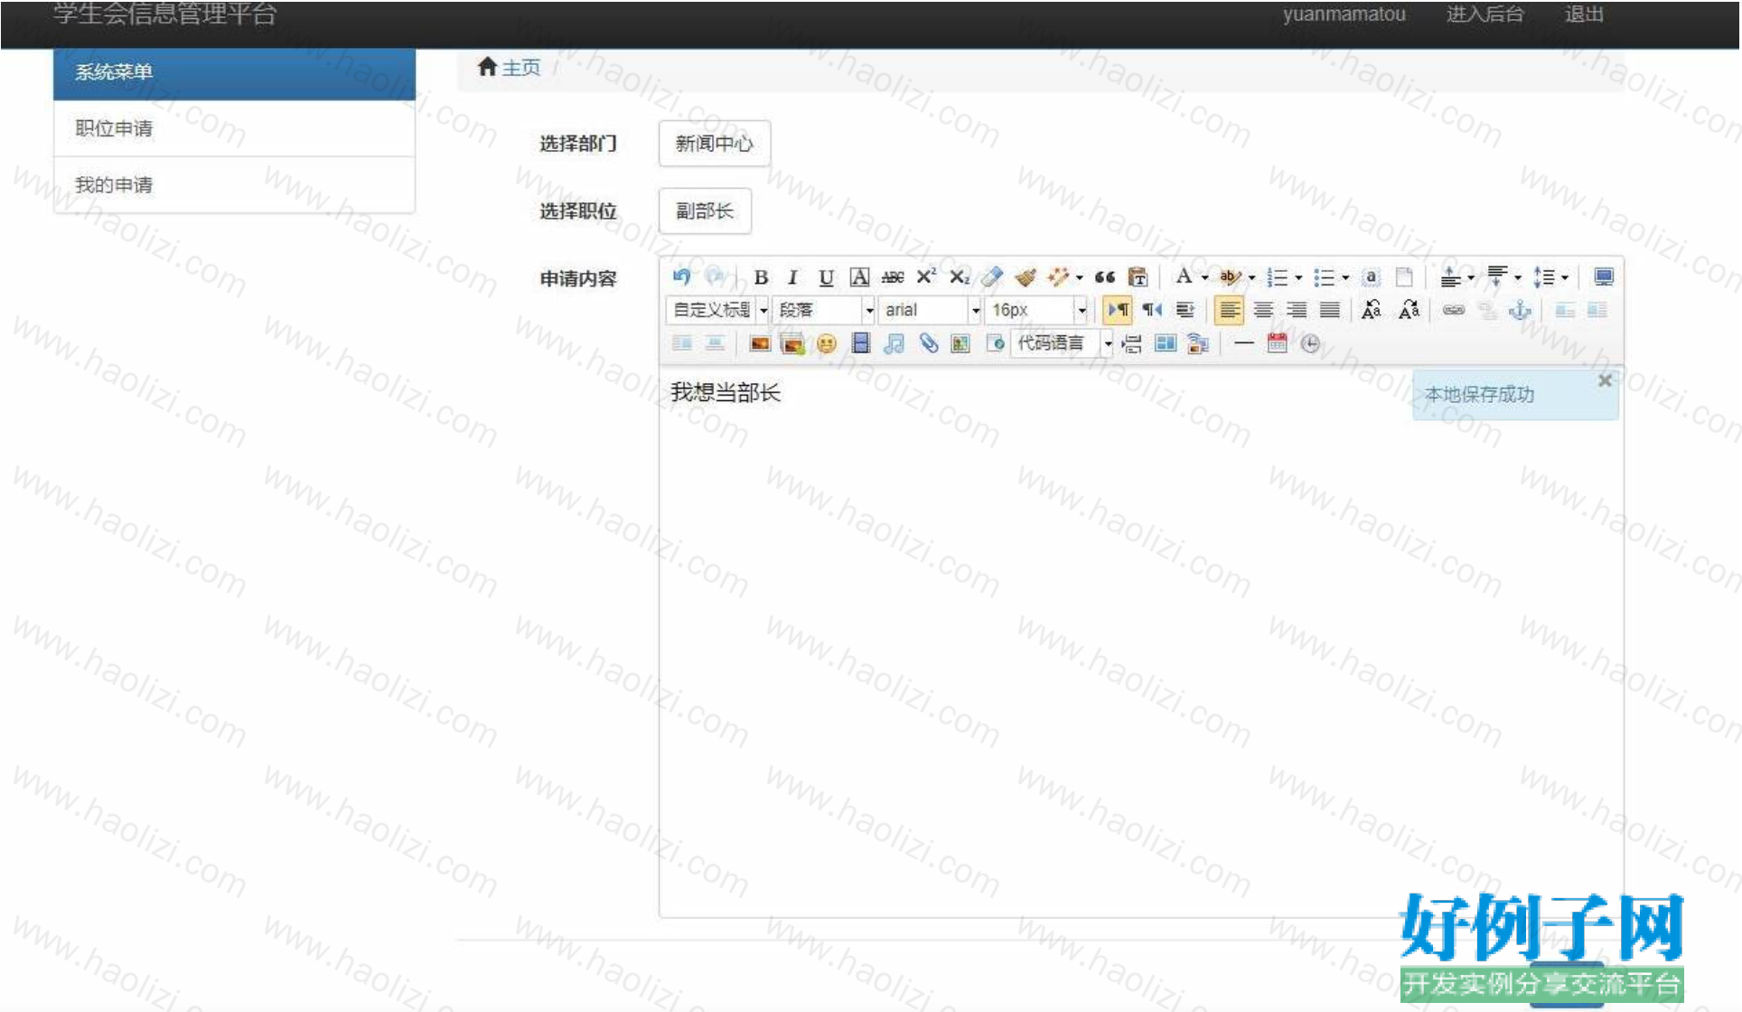Toggle underline formatting
Screen dimensions: 1742x1012
click(x=826, y=276)
